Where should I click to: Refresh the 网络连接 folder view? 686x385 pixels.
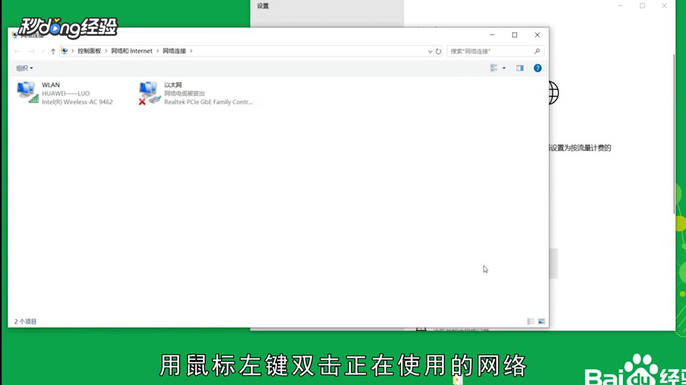pos(438,51)
